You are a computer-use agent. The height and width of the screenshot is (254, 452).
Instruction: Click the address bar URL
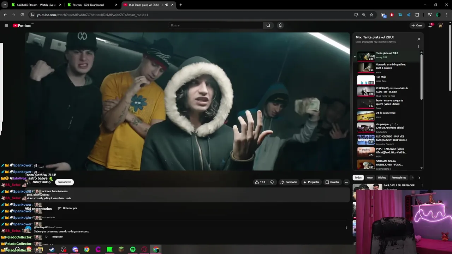93,15
